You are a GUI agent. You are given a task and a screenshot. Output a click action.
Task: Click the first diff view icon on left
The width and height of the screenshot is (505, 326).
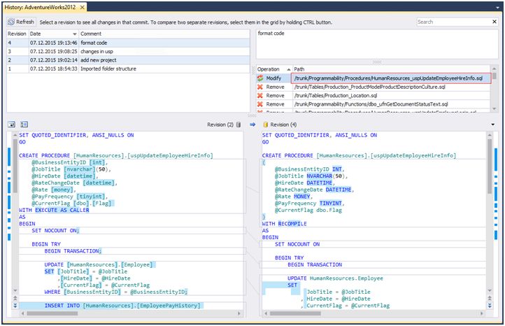12,124
